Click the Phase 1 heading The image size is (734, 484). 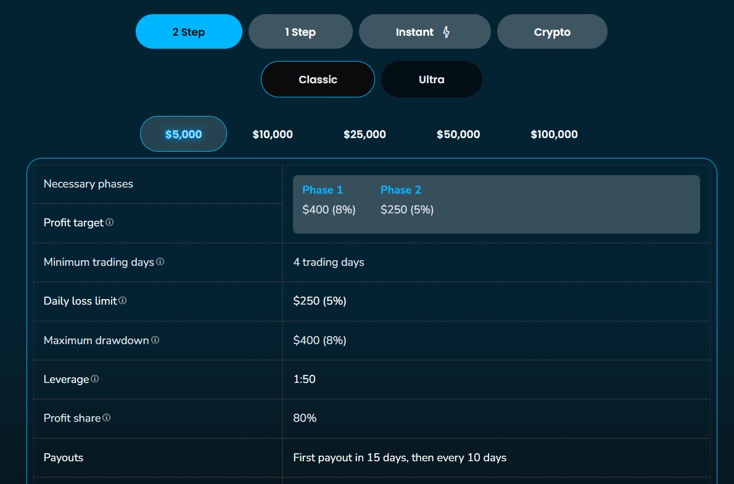(323, 190)
